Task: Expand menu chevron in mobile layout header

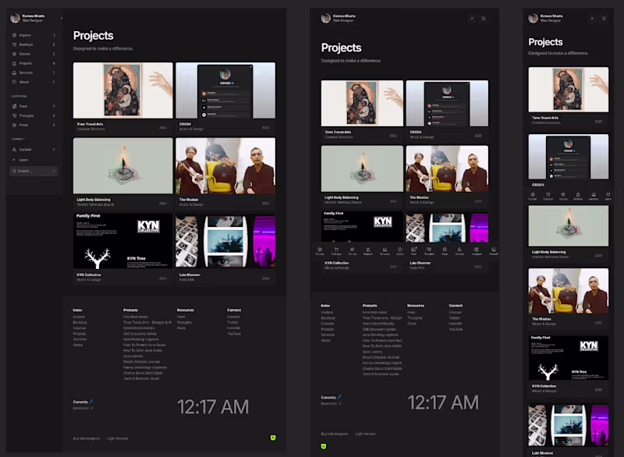Action: click(x=592, y=18)
